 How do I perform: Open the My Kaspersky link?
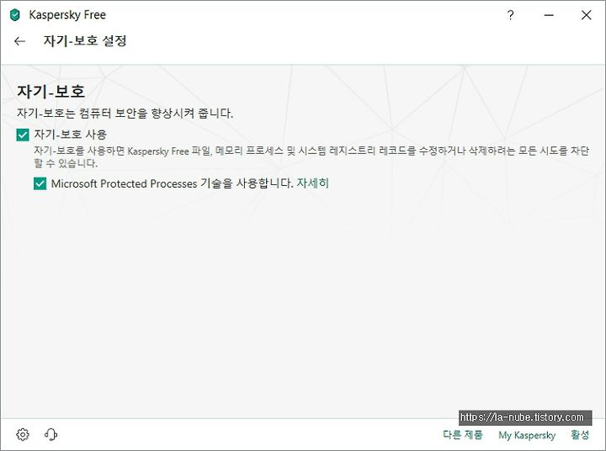tap(527, 435)
